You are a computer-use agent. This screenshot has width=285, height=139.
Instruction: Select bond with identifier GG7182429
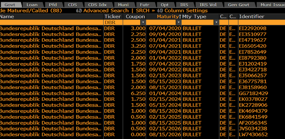tap(253, 93)
